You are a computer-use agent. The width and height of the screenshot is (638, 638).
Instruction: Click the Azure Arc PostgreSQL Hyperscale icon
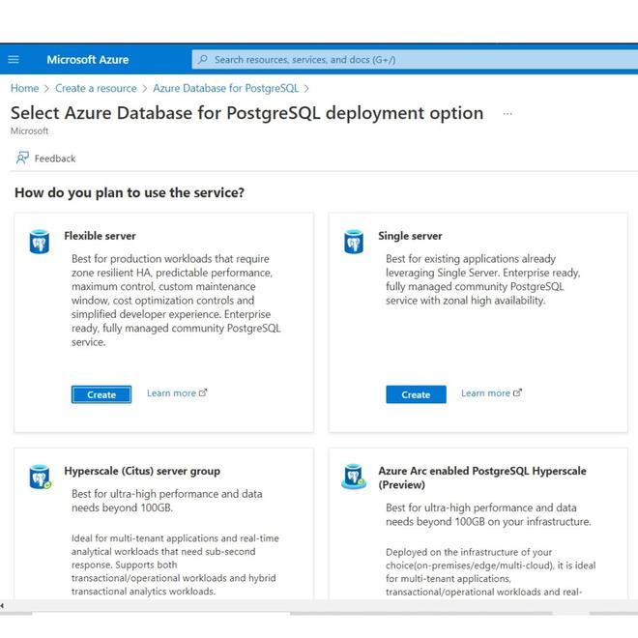tap(354, 477)
